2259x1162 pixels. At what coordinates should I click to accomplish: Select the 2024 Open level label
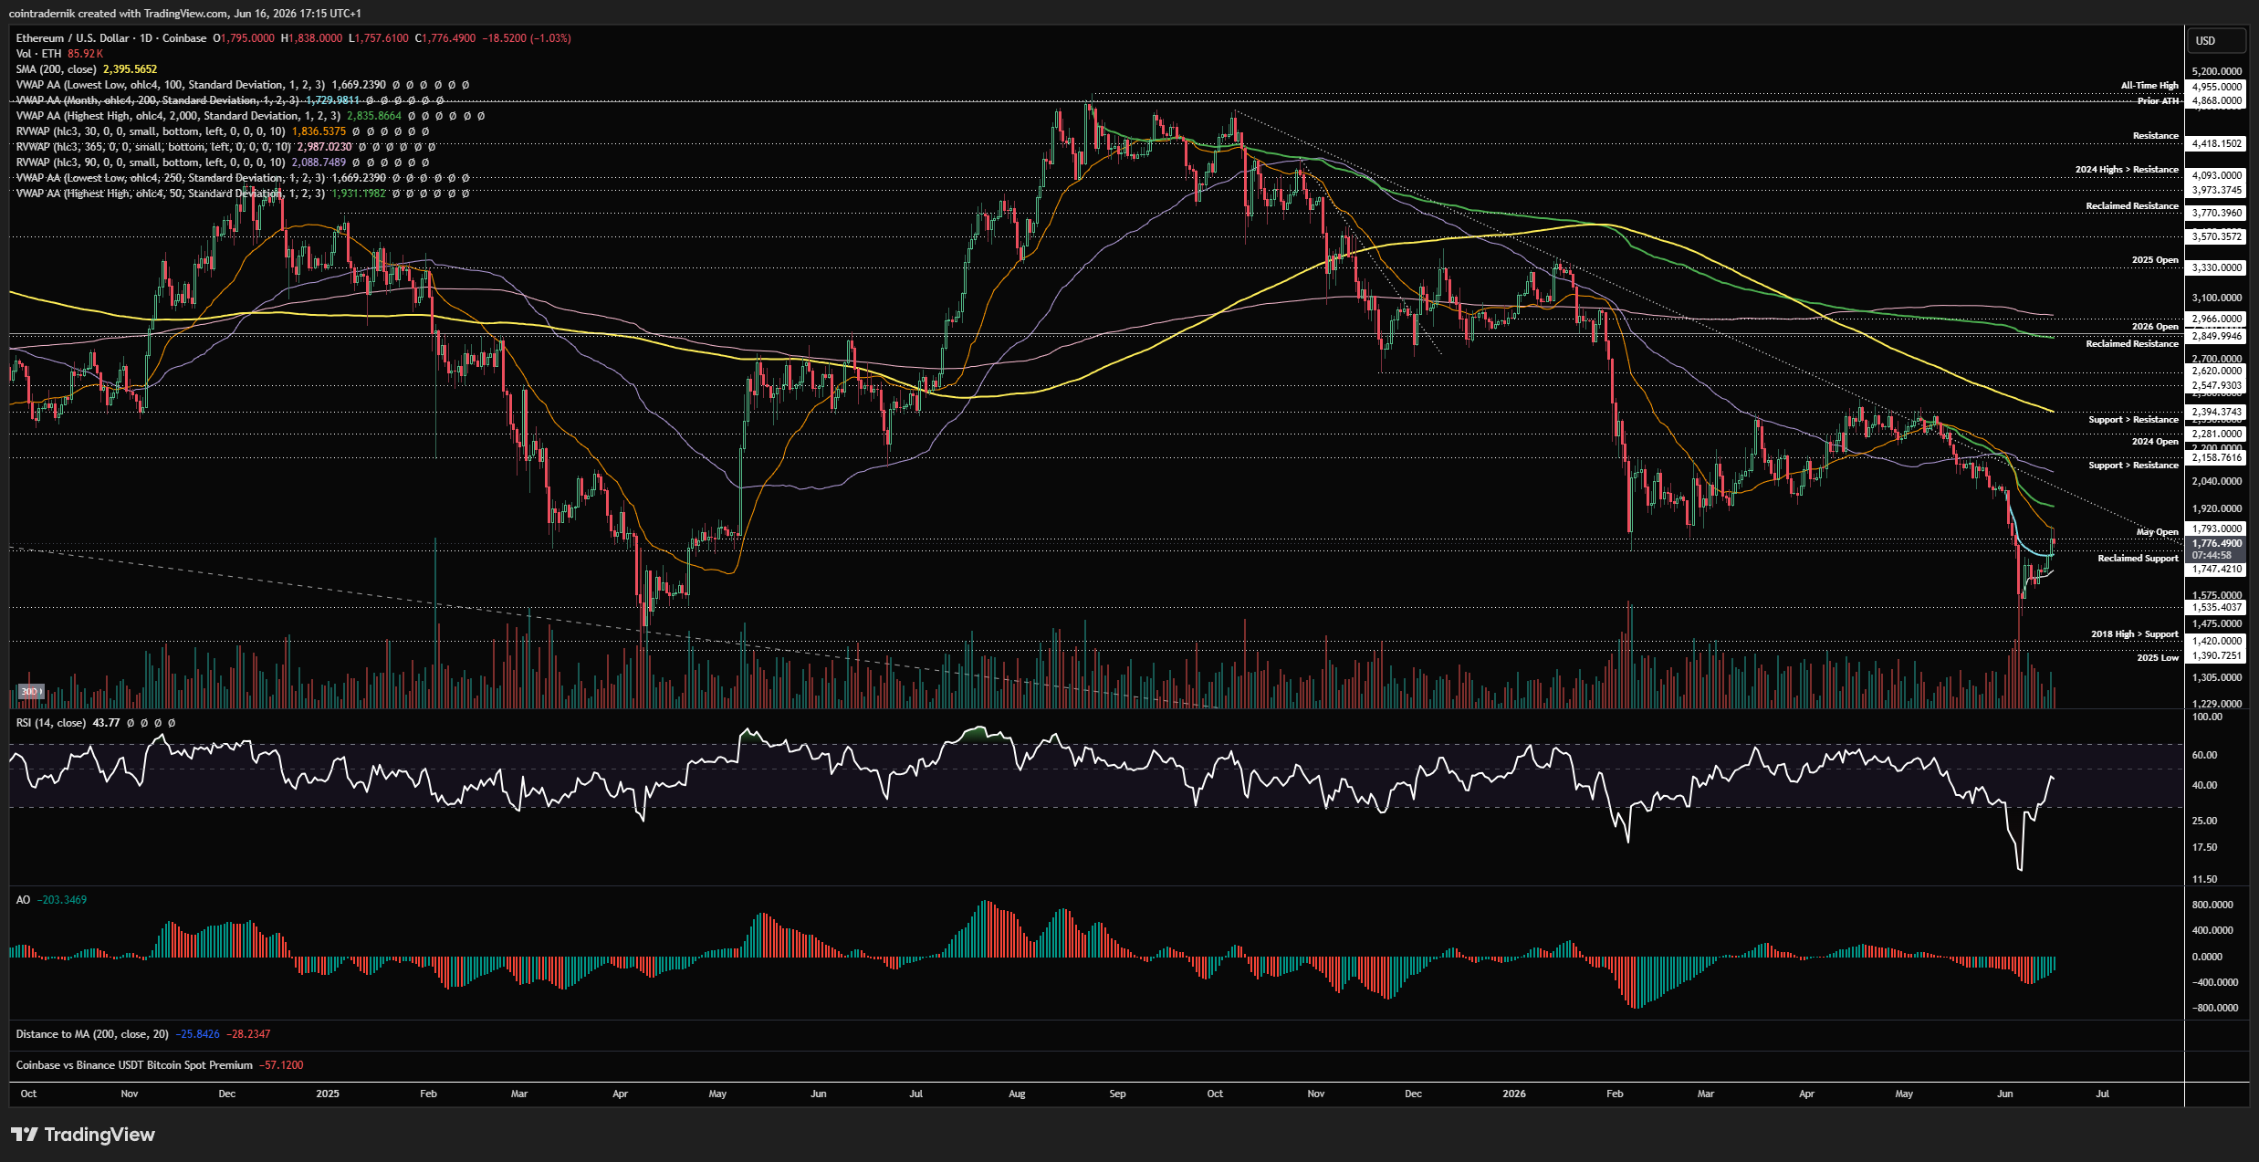pos(2155,442)
